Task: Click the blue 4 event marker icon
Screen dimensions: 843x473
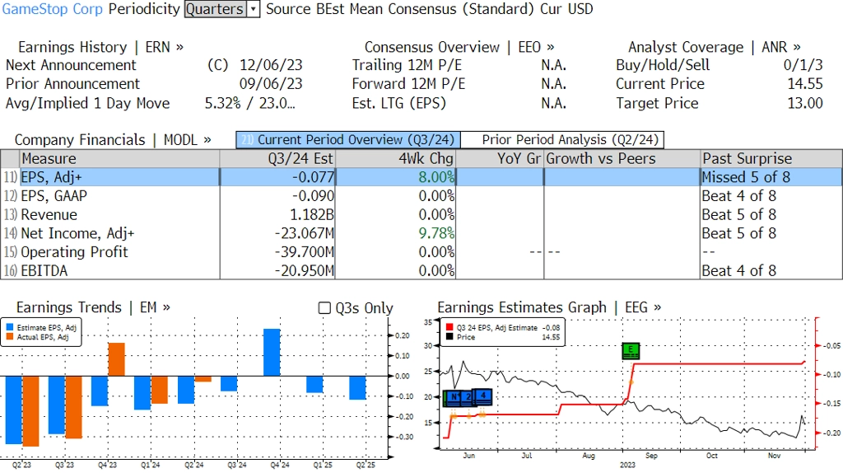Action: pos(484,396)
